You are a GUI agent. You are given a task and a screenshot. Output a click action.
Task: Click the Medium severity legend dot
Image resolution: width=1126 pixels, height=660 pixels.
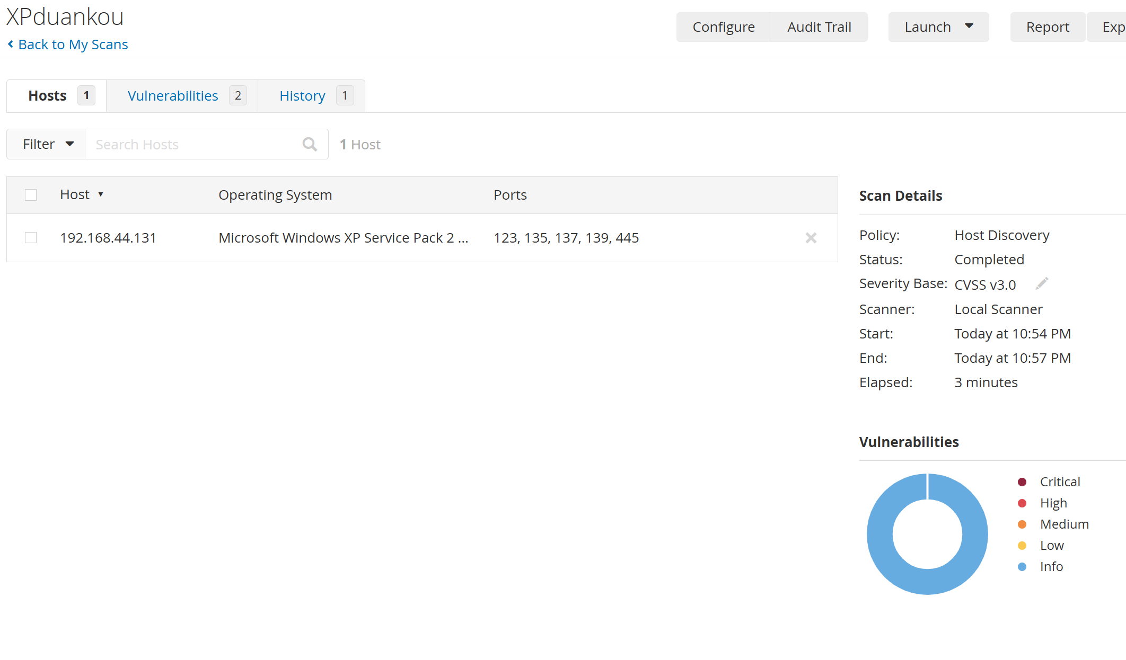tap(1022, 524)
